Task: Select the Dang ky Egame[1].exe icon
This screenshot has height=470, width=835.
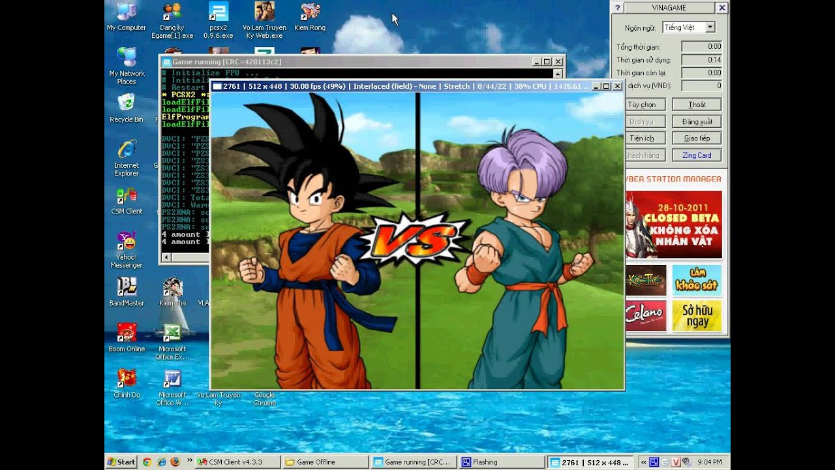Action: point(172,20)
